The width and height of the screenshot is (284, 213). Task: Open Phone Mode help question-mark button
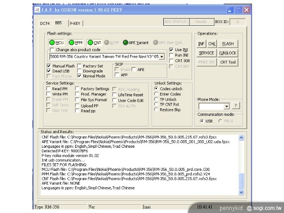pos(236,106)
